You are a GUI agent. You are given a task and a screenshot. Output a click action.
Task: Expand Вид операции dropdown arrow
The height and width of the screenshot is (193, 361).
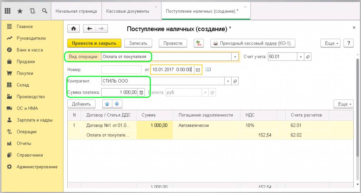(235, 57)
